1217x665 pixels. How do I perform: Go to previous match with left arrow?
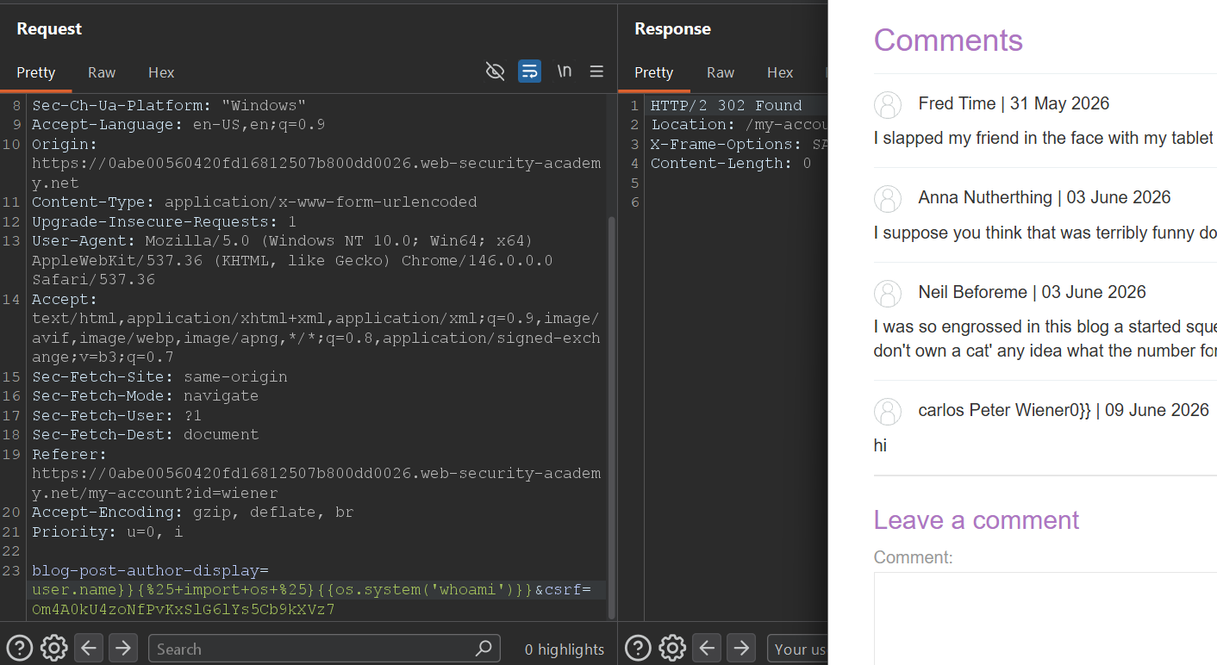pyautogui.click(x=90, y=648)
